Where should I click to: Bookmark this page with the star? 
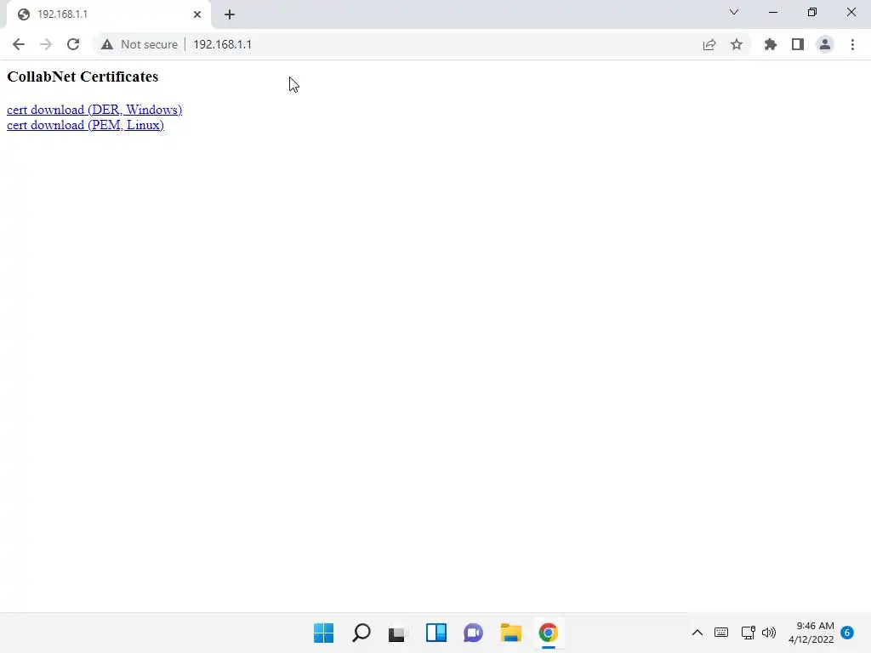(736, 44)
